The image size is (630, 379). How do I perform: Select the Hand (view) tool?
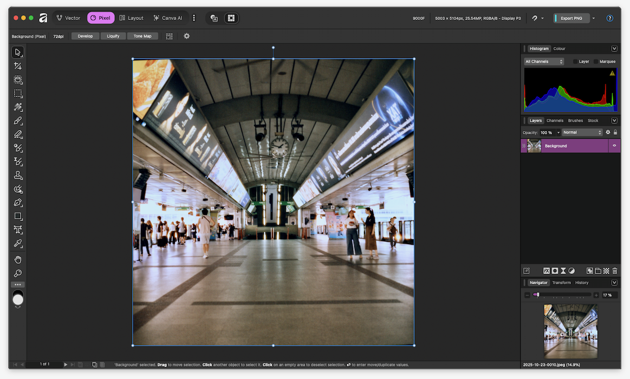18,259
